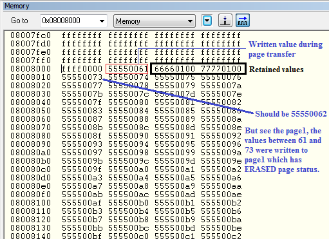Click memory value 5555007e

221,94
